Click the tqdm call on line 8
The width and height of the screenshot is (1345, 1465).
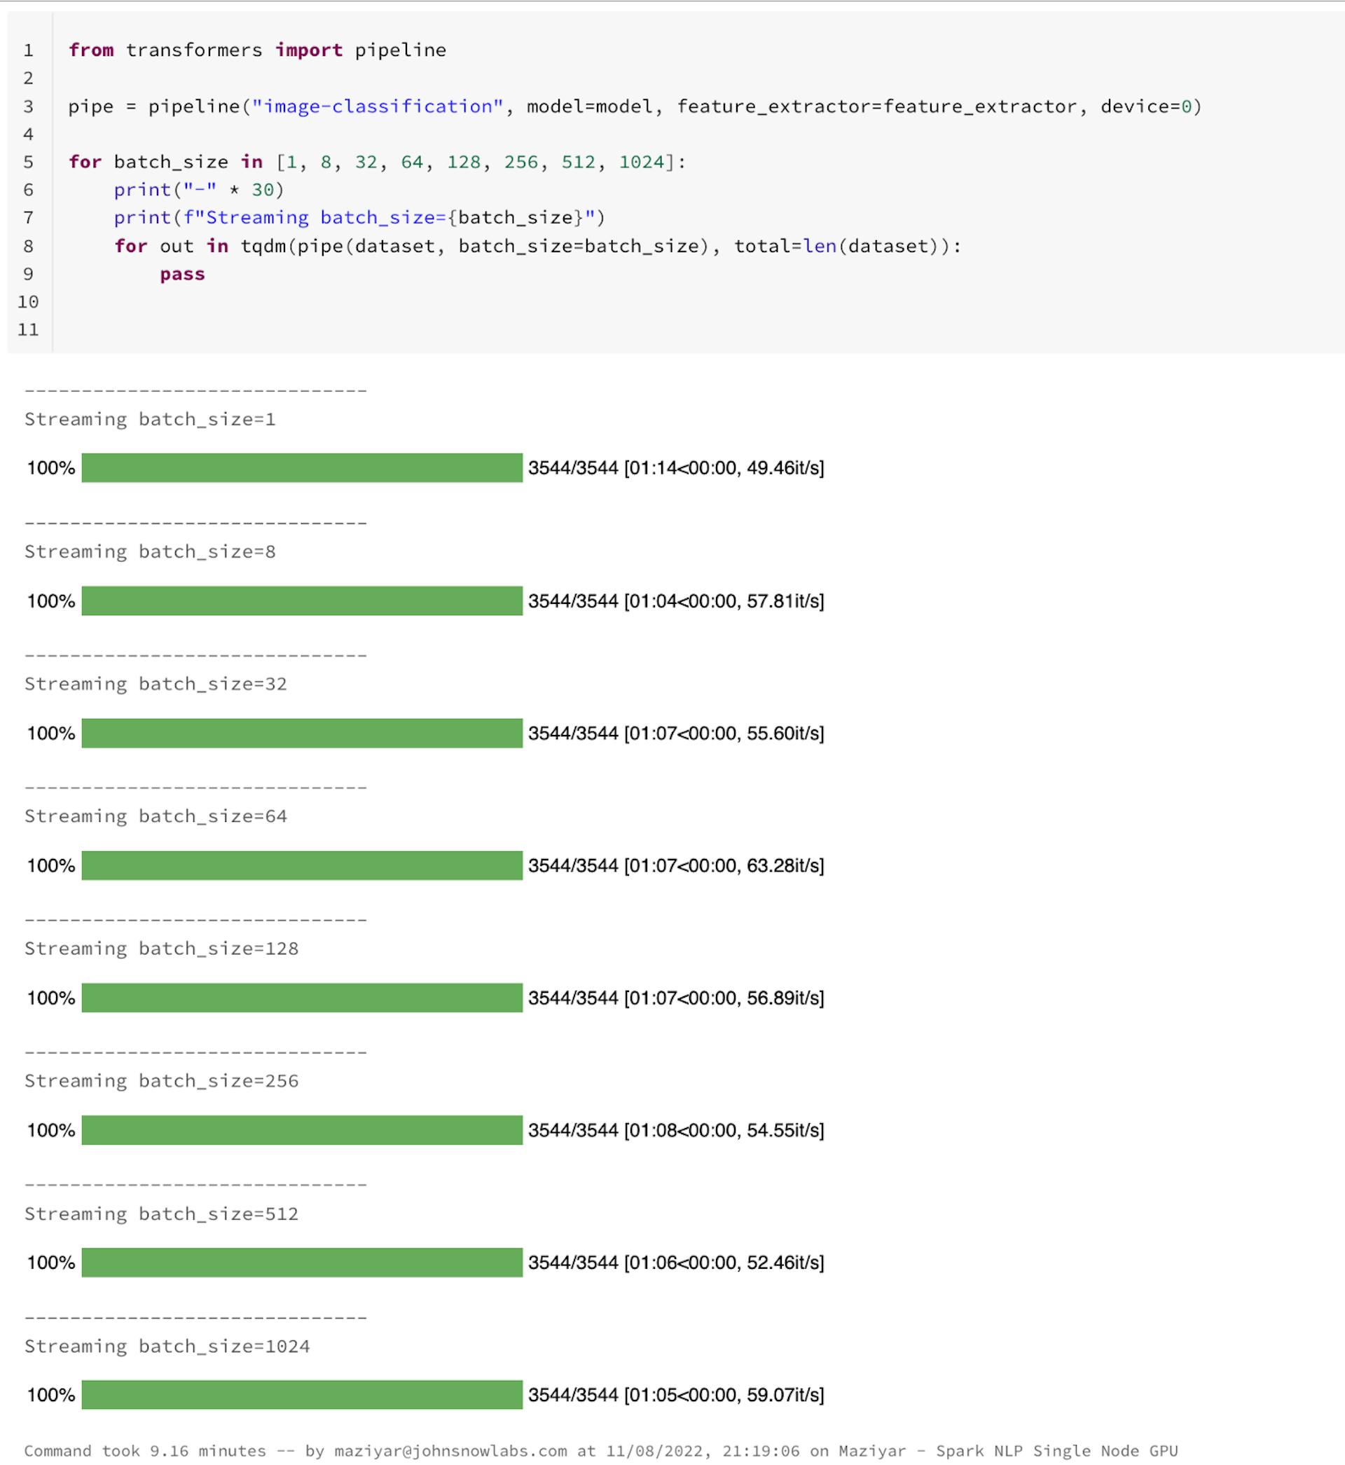pos(273,247)
